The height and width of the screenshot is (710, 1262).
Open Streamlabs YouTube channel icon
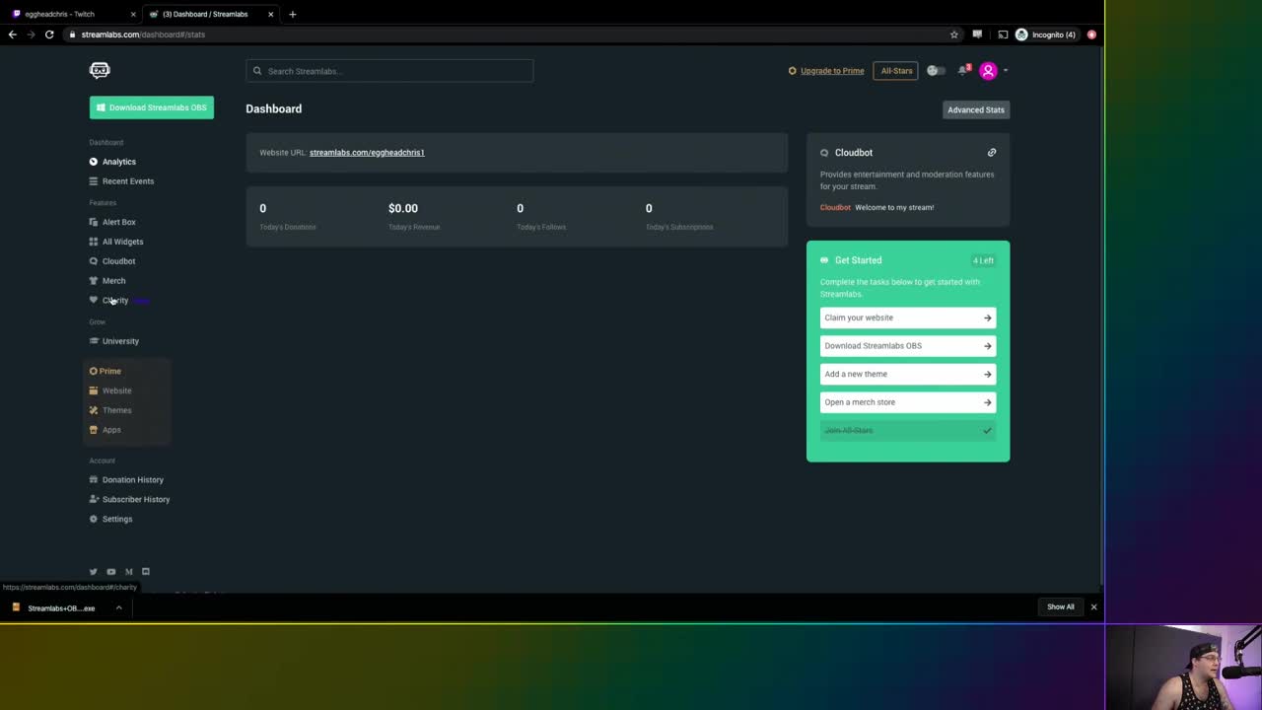point(110,572)
